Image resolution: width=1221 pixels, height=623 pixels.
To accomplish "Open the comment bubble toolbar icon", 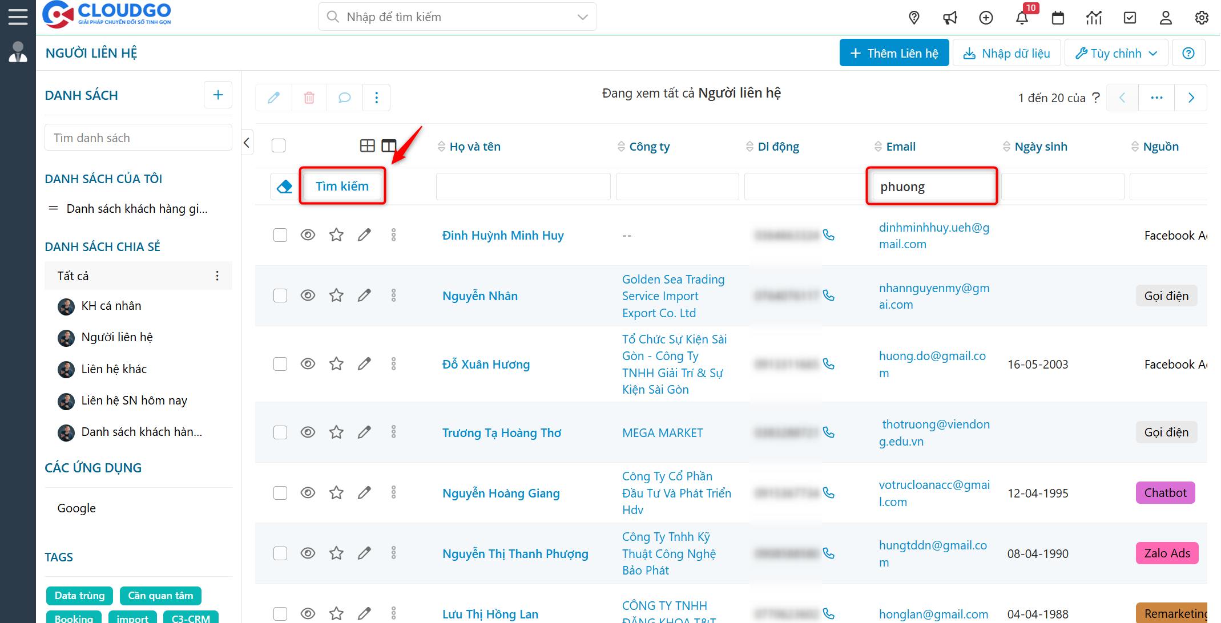I will coord(344,98).
